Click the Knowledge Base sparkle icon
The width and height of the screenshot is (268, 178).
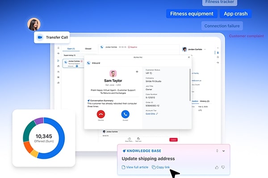(x=124, y=151)
